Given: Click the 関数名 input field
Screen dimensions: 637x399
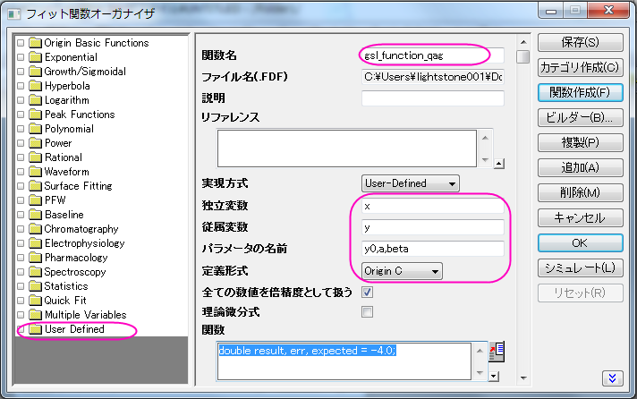Looking at the screenshot, I should coord(433,55).
